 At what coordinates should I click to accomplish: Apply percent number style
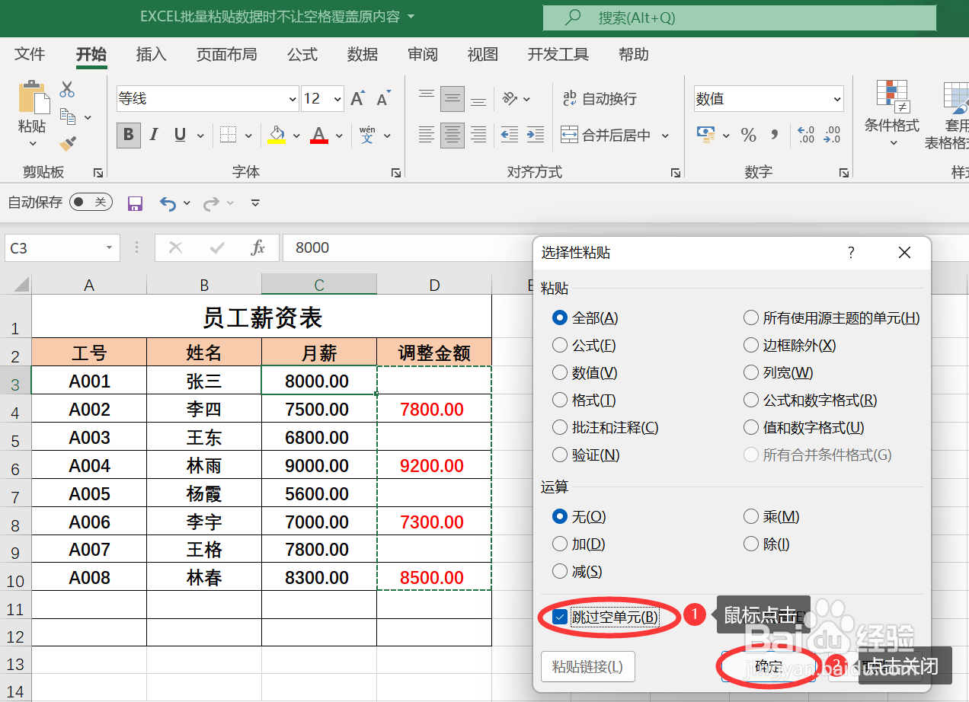(x=748, y=135)
